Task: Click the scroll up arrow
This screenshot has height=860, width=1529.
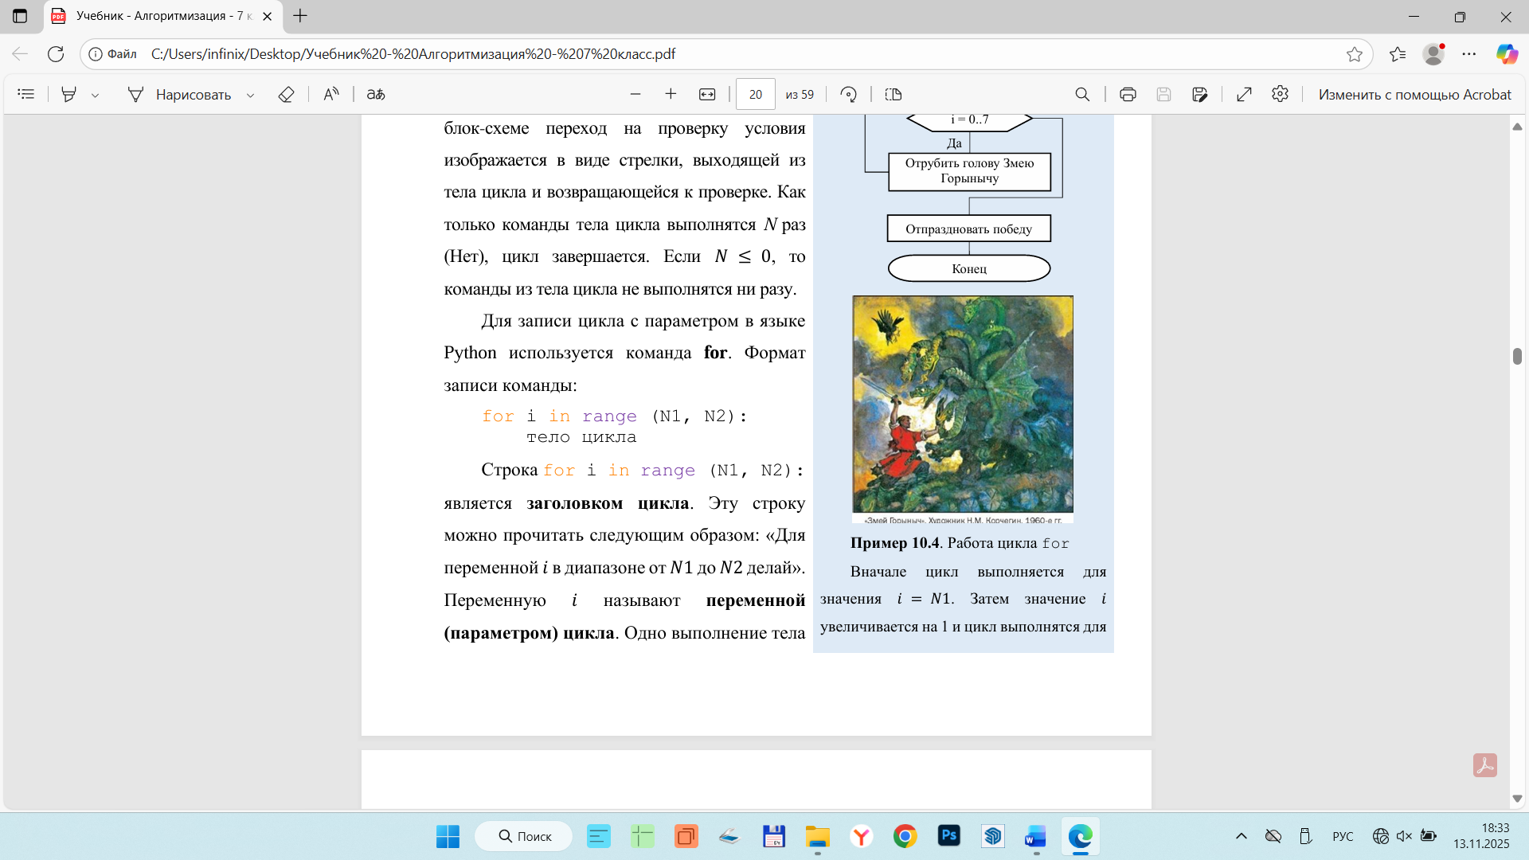Action: pos(1517,127)
